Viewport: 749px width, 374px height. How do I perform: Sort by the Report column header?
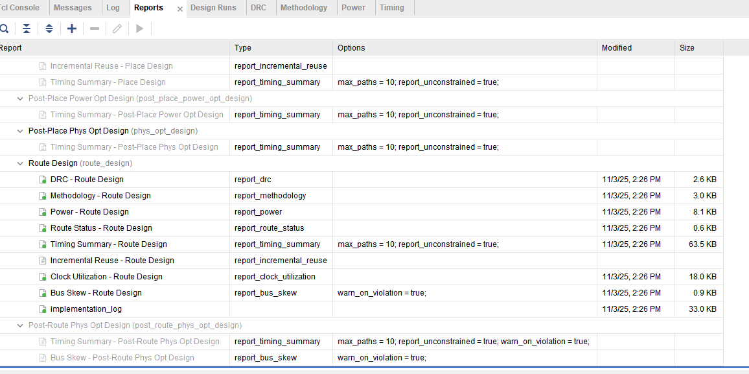pos(114,48)
